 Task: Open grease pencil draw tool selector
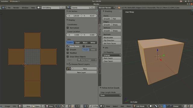68,69
